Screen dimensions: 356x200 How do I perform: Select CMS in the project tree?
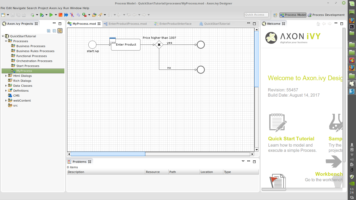click(16, 96)
